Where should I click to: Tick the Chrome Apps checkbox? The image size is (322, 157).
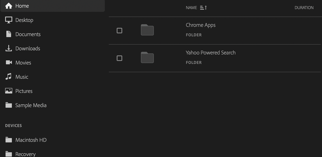(119, 31)
